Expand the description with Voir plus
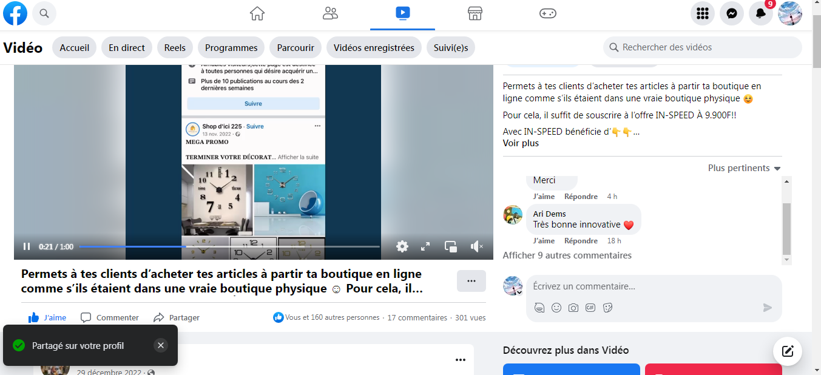Image resolution: width=821 pixels, height=375 pixels. point(521,143)
